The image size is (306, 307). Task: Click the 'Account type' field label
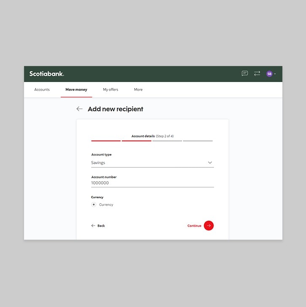click(x=101, y=154)
